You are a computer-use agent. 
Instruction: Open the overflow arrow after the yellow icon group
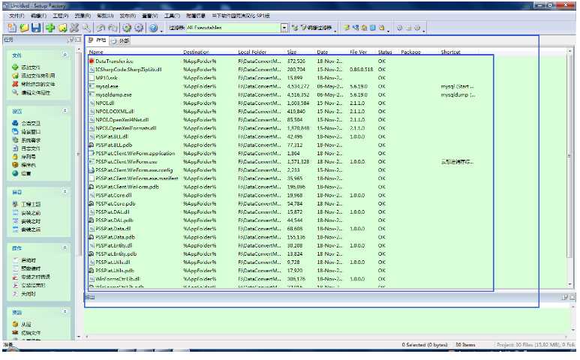click(x=389, y=31)
